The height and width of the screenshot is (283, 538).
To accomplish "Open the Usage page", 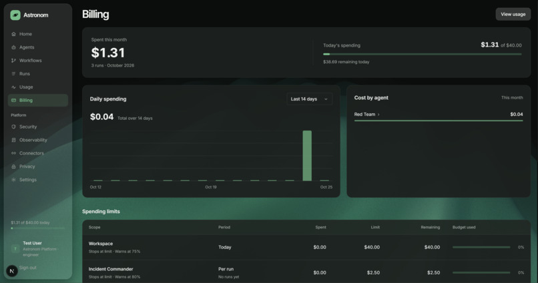I will pos(38,87).
